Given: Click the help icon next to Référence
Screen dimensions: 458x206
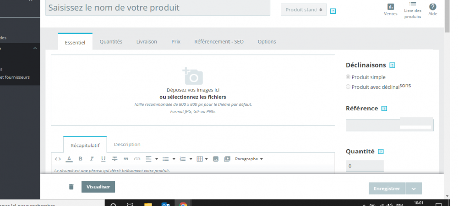Looking at the screenshot, I should tap(384, 108).
